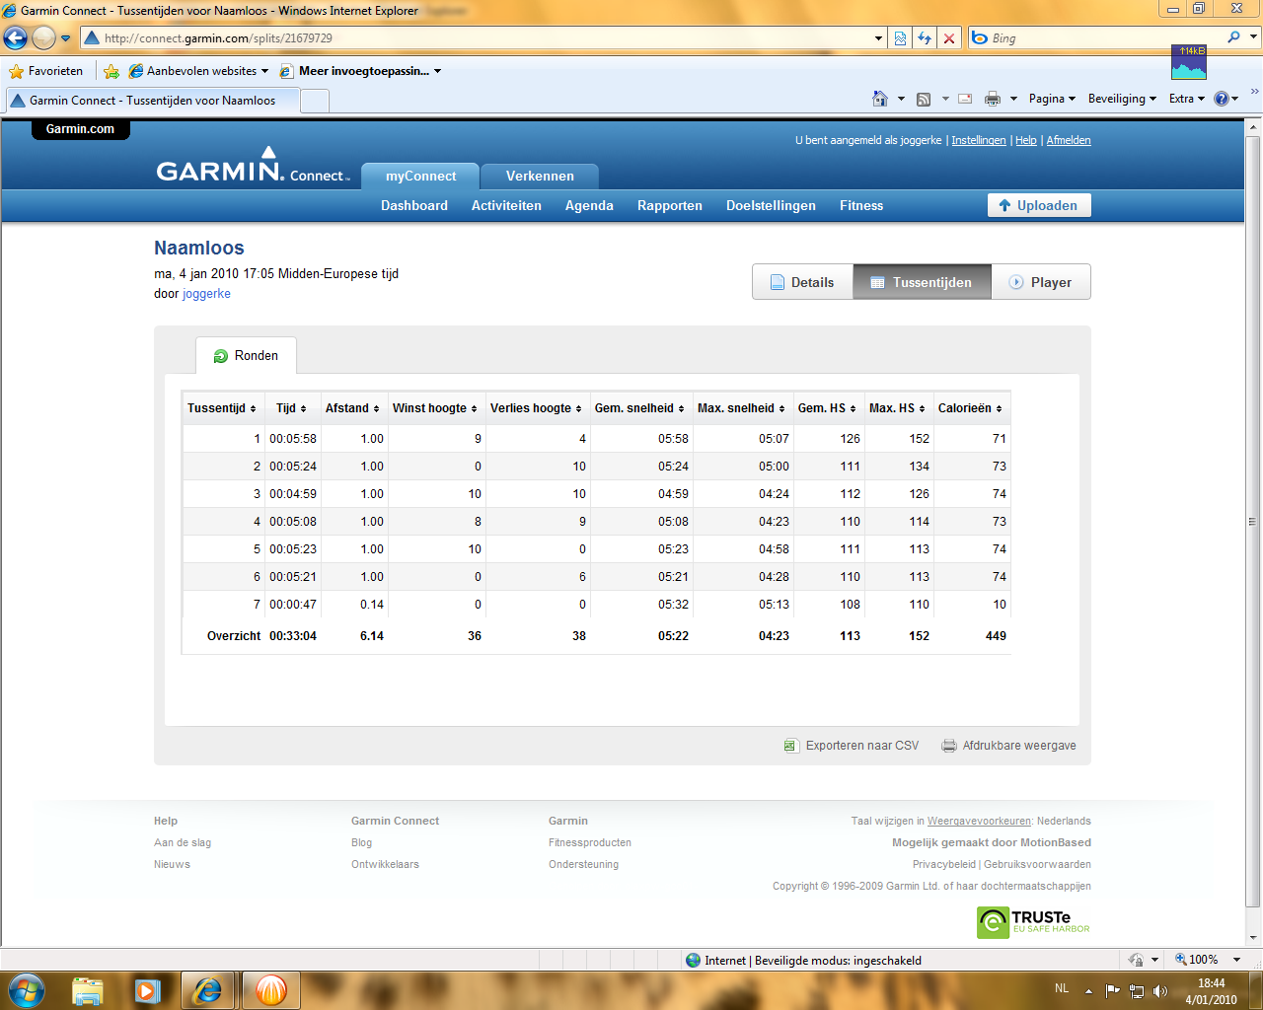Click the orange round taskbar application icon

(x=270, y=990)
